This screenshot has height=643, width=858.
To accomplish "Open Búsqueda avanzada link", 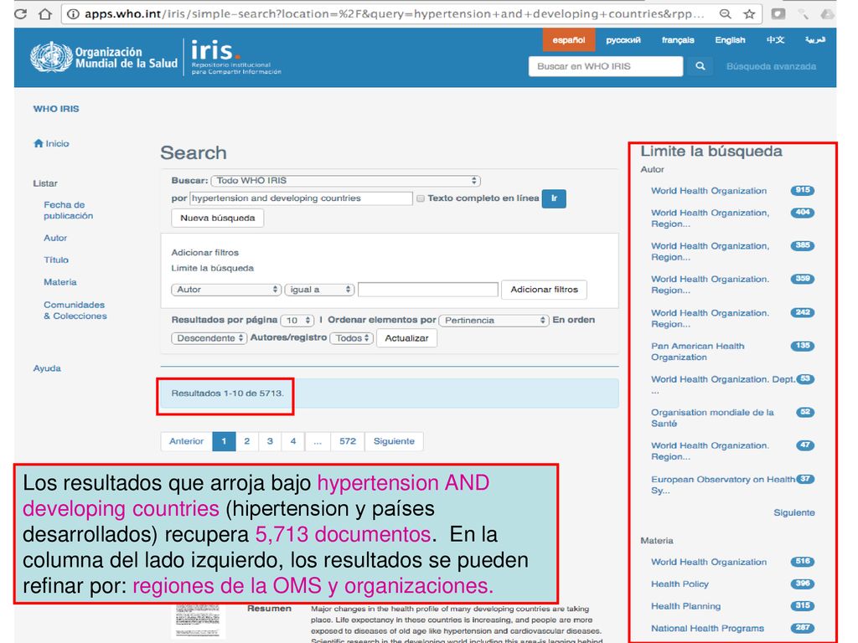I will pos(771,66).
